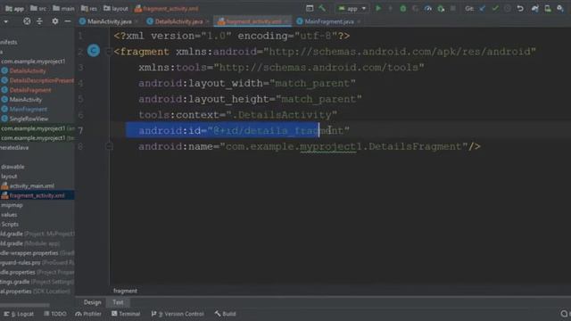571x321 pixels.
Task: Open the TODO tool window
Action: [55, 314]
